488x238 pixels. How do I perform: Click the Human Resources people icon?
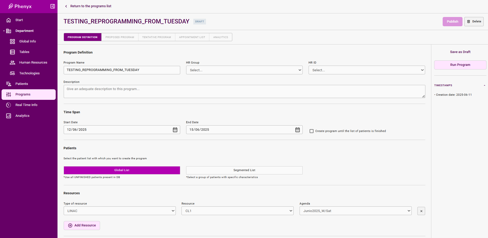tap(12, 63)
